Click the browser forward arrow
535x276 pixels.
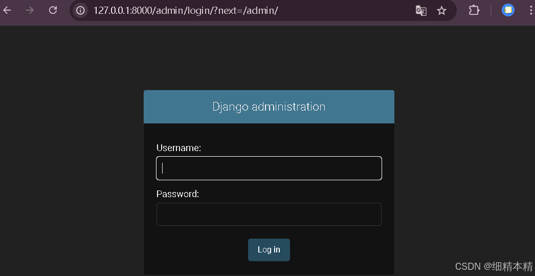coord(30,10)
